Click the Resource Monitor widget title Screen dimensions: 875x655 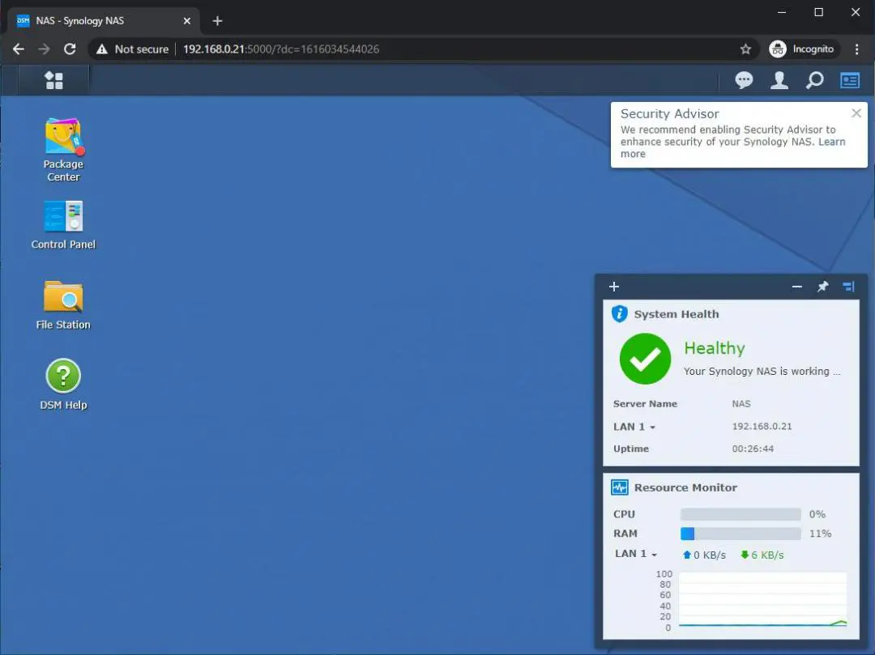pyautogui.click(x=685, y=487)
